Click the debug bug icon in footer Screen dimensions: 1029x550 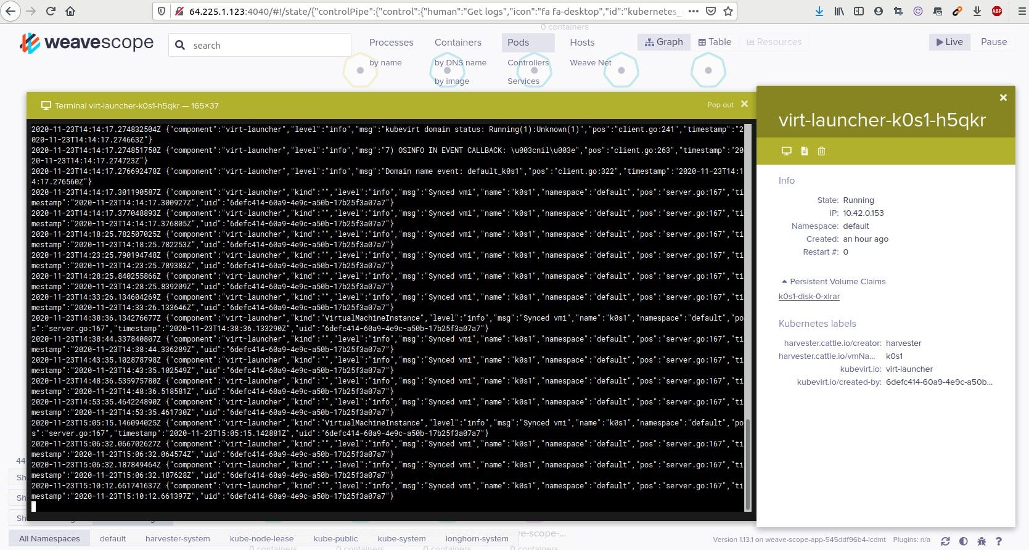tap(981, 541)
